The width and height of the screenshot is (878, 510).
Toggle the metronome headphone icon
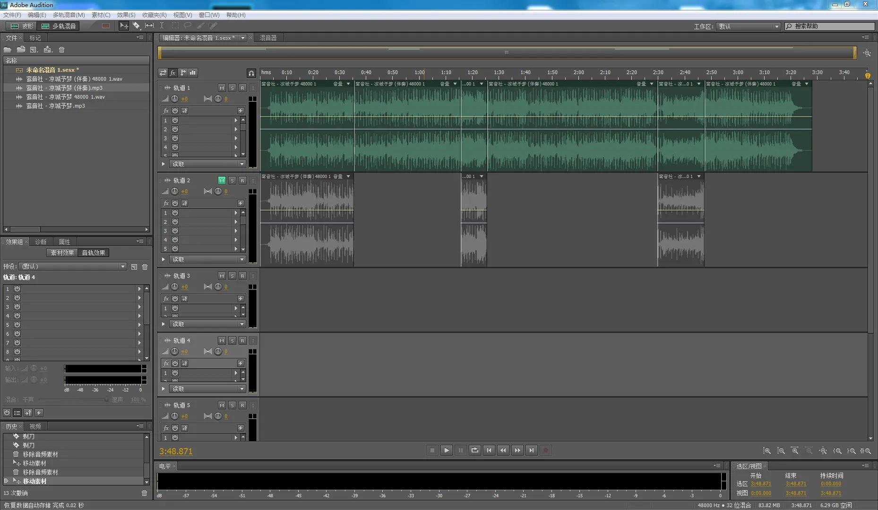[251, 73]
